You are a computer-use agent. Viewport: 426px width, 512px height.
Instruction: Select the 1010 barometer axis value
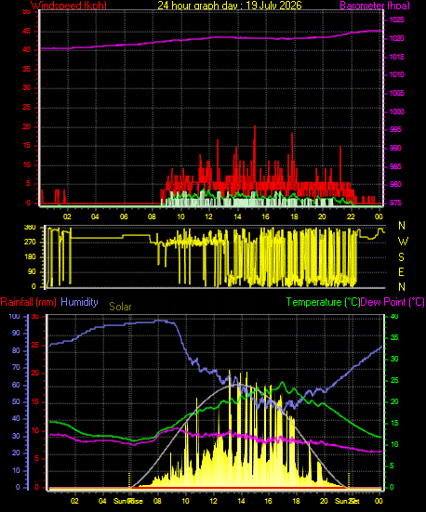tap(396, 74)
